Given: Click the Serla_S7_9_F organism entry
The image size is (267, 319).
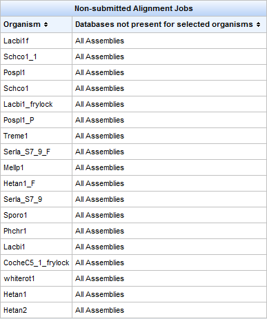Looking at the screenshot, I should tap(27, 152).
